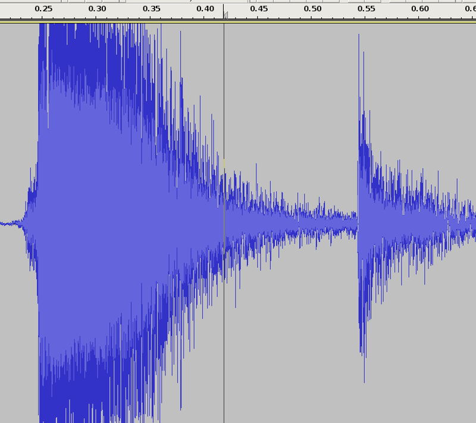Place cursor at the first loud burst onset
Image resolution: width=476 pixels, height=423 pixels.
click(x=39, y=223)
